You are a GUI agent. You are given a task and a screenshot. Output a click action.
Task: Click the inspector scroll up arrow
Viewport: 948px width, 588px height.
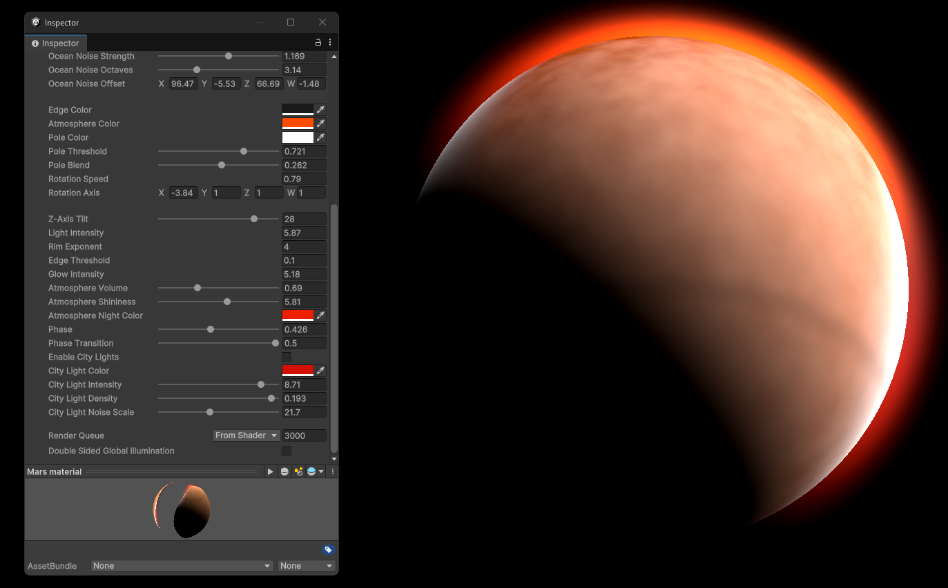click(334, 56)
